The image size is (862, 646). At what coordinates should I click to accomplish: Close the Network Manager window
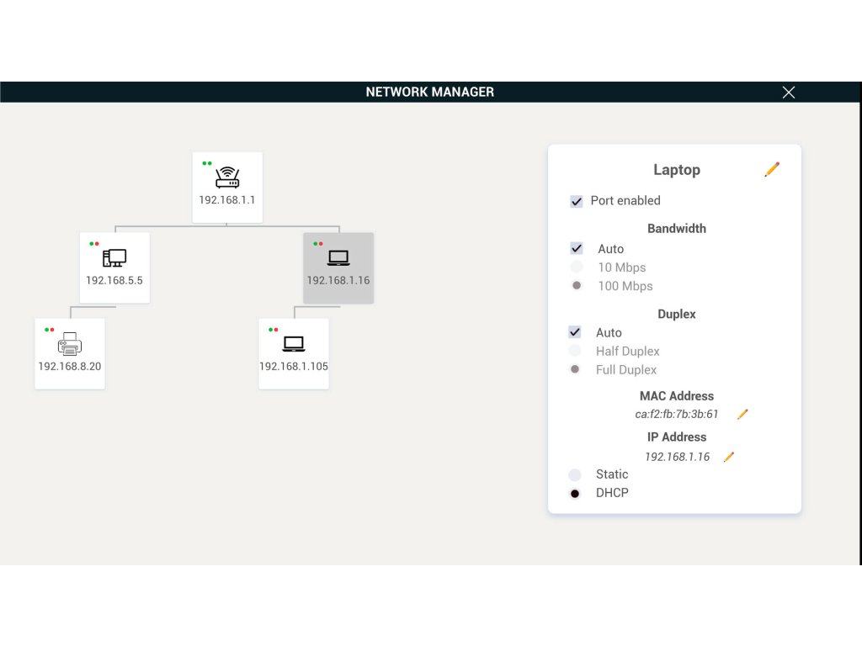[789, 93]
